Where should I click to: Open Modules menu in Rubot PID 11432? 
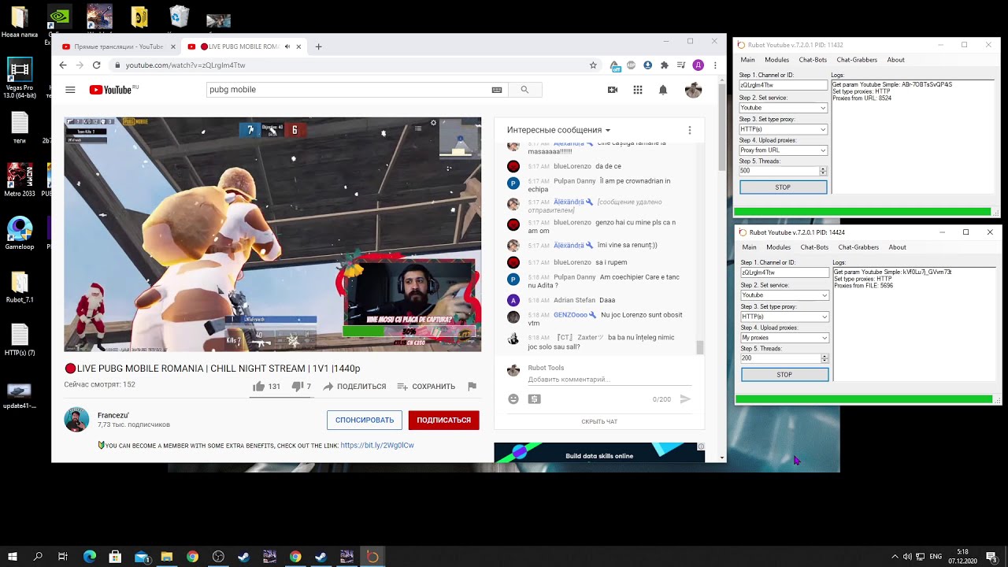776,60
